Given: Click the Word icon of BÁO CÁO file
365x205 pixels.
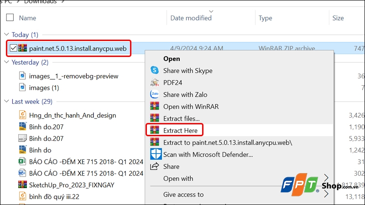Looking at the screenshot, I should tap(22, 173).
